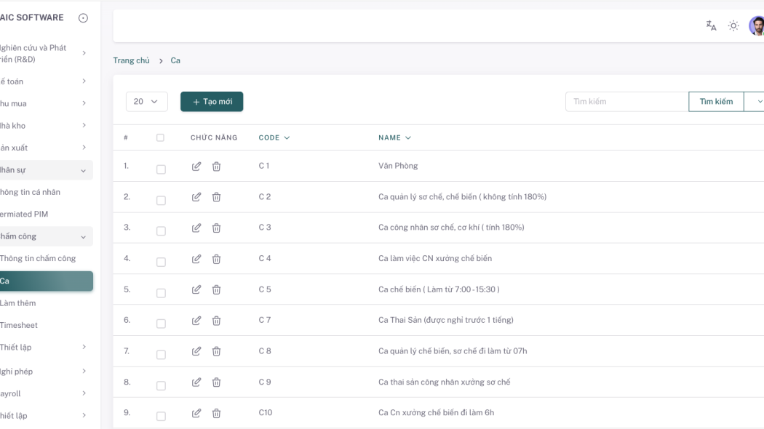The image size is (764, 429).
Task: Click the Tạo mới button
Action: click(212, 102)
